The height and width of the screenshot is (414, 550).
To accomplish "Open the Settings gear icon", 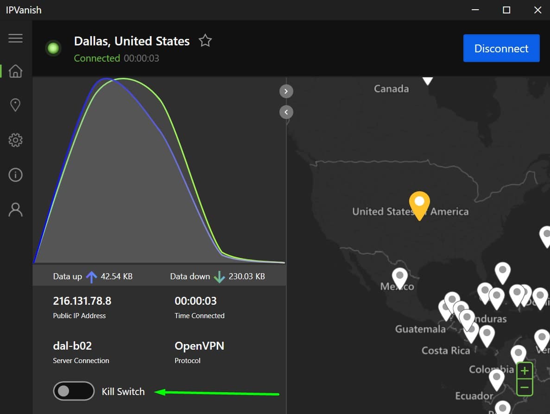I will coord(15,140).
